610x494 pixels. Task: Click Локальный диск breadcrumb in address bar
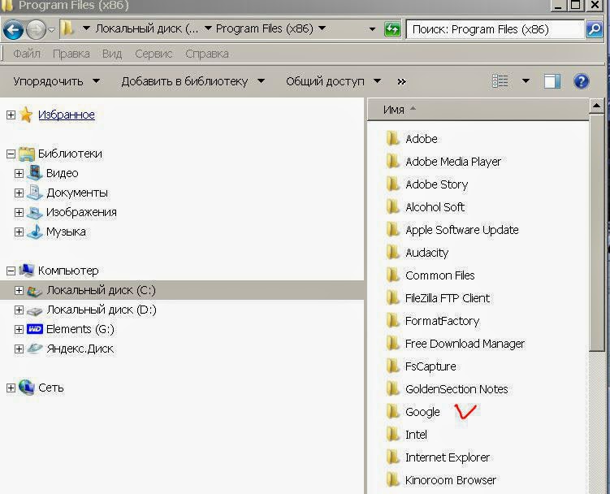[x=147, y=28]
